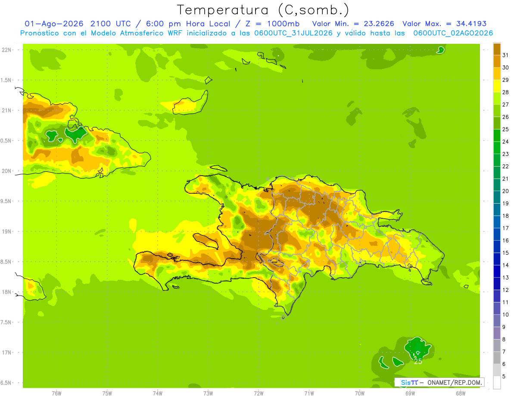
Task: Click the '74W' longitude axis label
Action: [158, 393]
